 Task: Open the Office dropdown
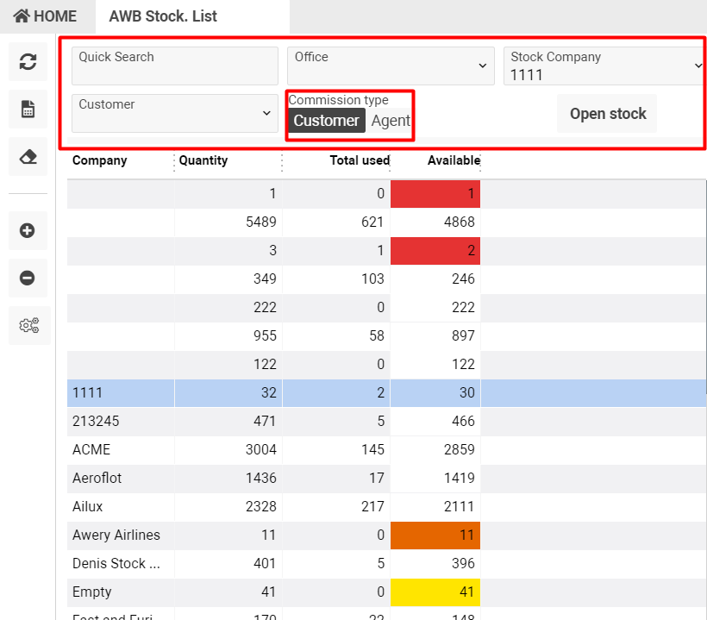[391, 66]
